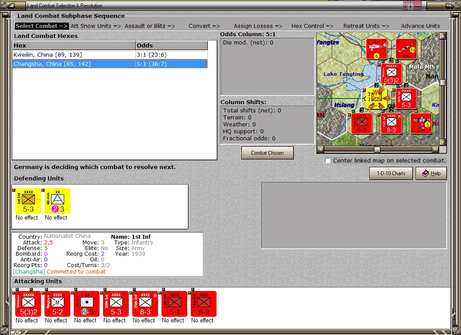Click the Combat Chosen button
This screenshot has height=335, width=461.
[x=267, y=153]
